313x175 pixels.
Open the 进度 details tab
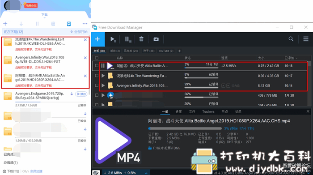click(178, 112)
